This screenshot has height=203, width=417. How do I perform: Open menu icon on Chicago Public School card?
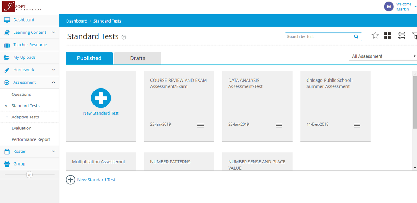357,126
